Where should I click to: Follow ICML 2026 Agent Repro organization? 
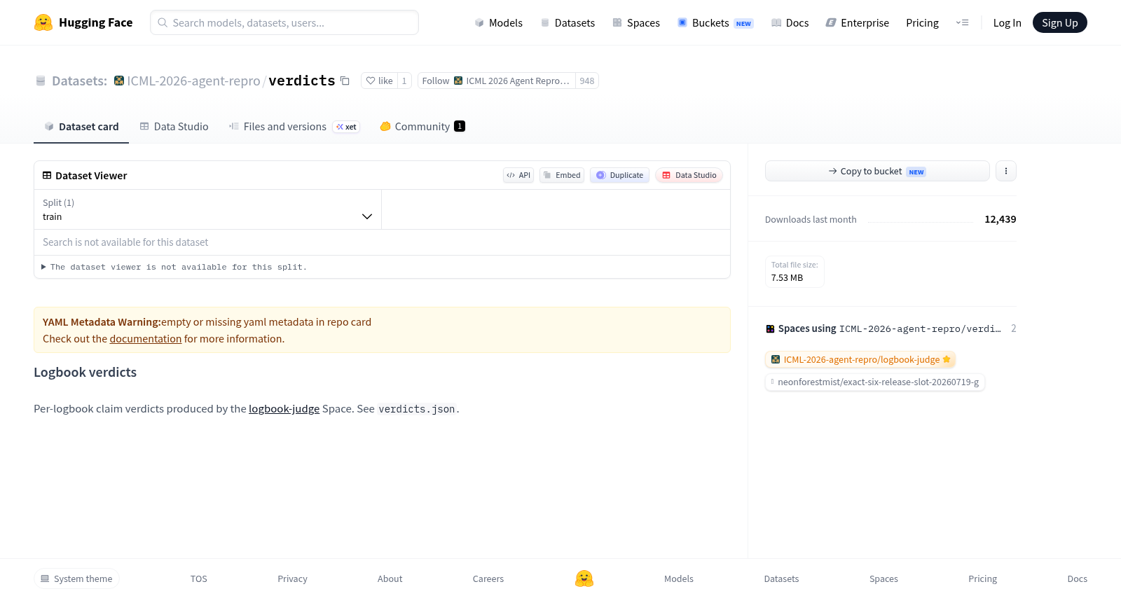click(496, 81)
